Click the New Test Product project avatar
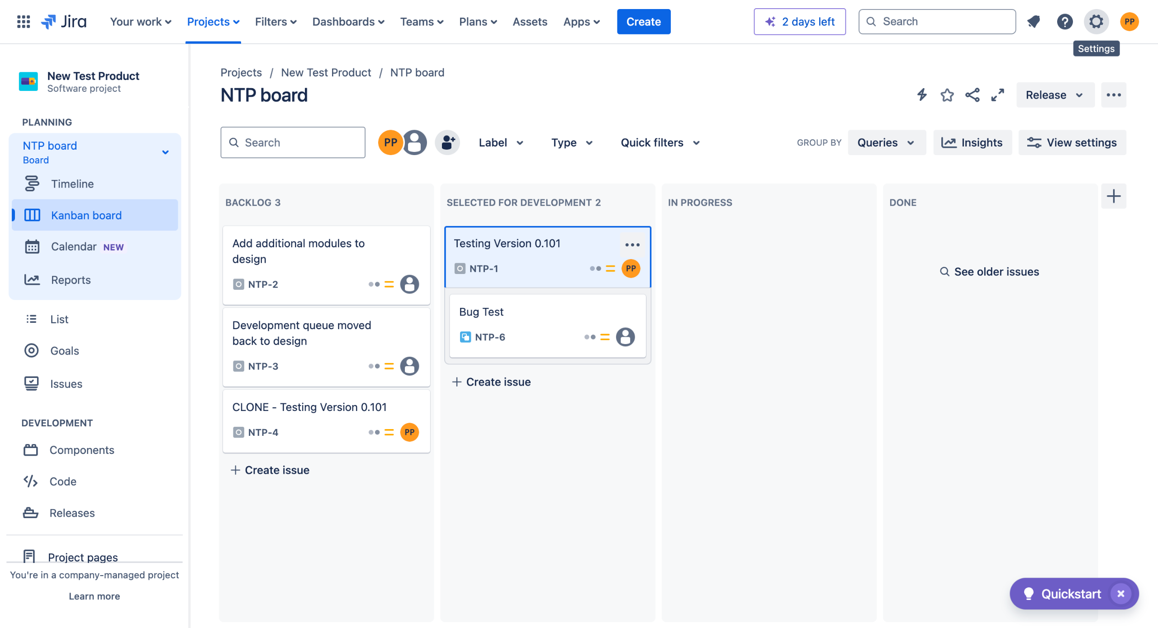1158x628 pixels. 28,81
